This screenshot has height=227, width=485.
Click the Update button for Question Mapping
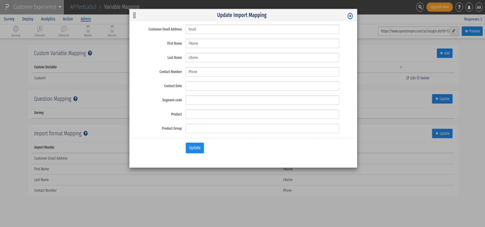[442, 99]
